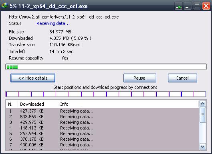Close the download window with red X
The height and width of the screenshot is (154, 212).
[x=206, y=6]
